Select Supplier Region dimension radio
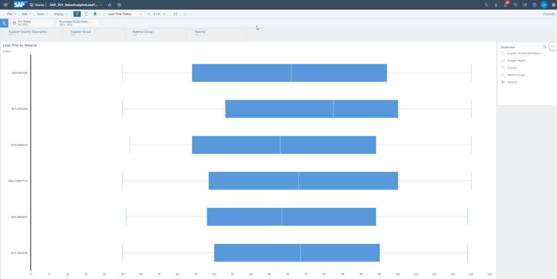Image resolution: width=557 pixels, height=279 pixels. (503, 60)
